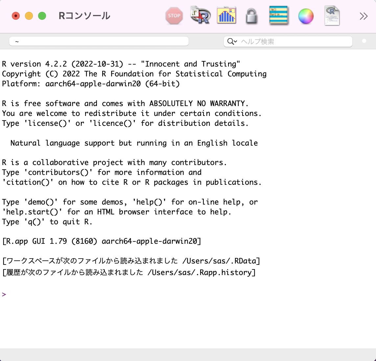Open a new Quartz graphics window
The image size is (376, 361).
click(226, 15)
